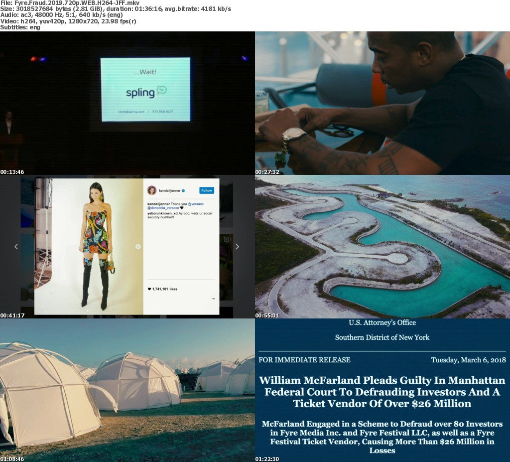Select the aerial island lagoon thumbnail
This screenshot has width=510, height=462.
382,247
